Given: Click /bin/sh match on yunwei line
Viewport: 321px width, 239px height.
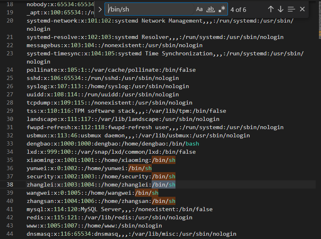Looking at the screenshot, I should pyautogui.click(x=140, y=168).
